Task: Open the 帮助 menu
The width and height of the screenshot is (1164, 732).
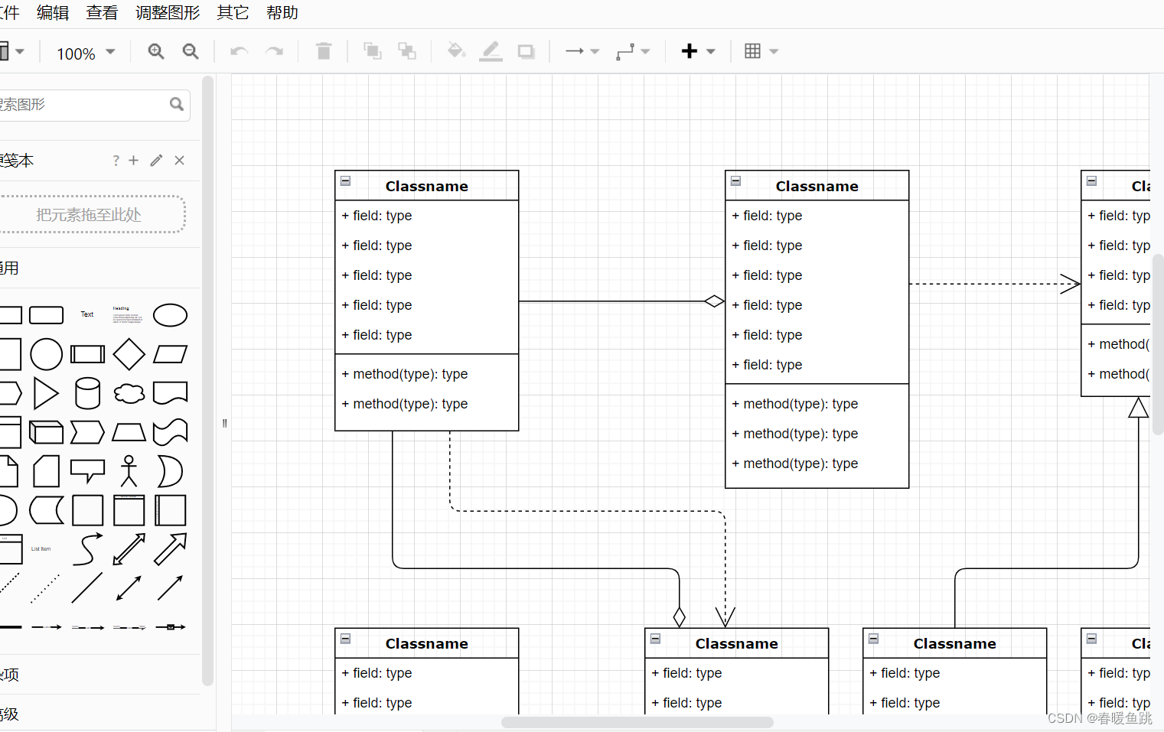Action: click(x=282, y=12)
